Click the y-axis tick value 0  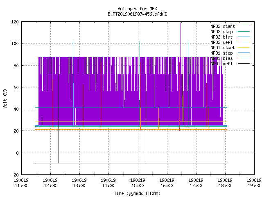[x=17, y=153]
